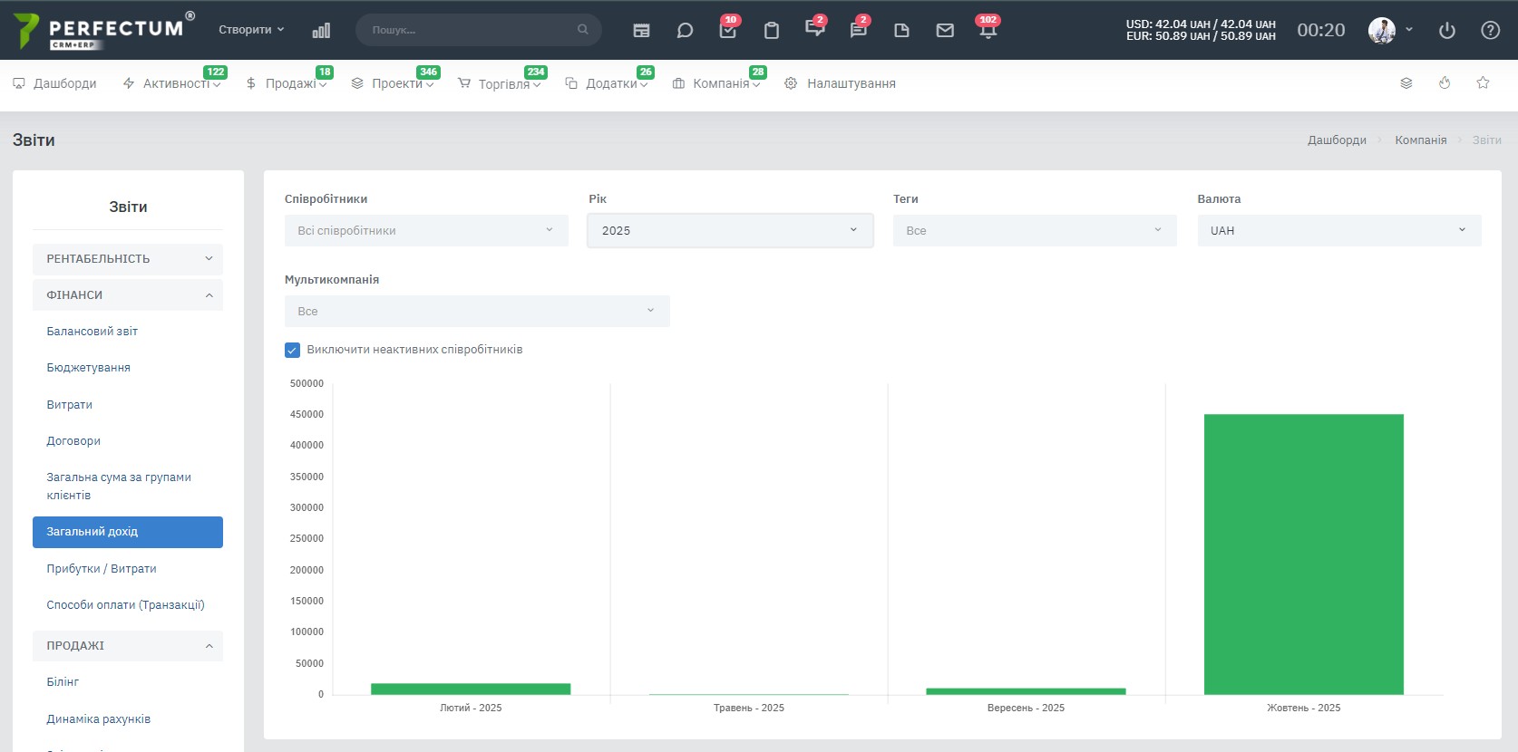The width and height of the screenshot is (1518, 752).
Task: Click the Жовтень - 2025 green bar
Action: [1304, 554]
